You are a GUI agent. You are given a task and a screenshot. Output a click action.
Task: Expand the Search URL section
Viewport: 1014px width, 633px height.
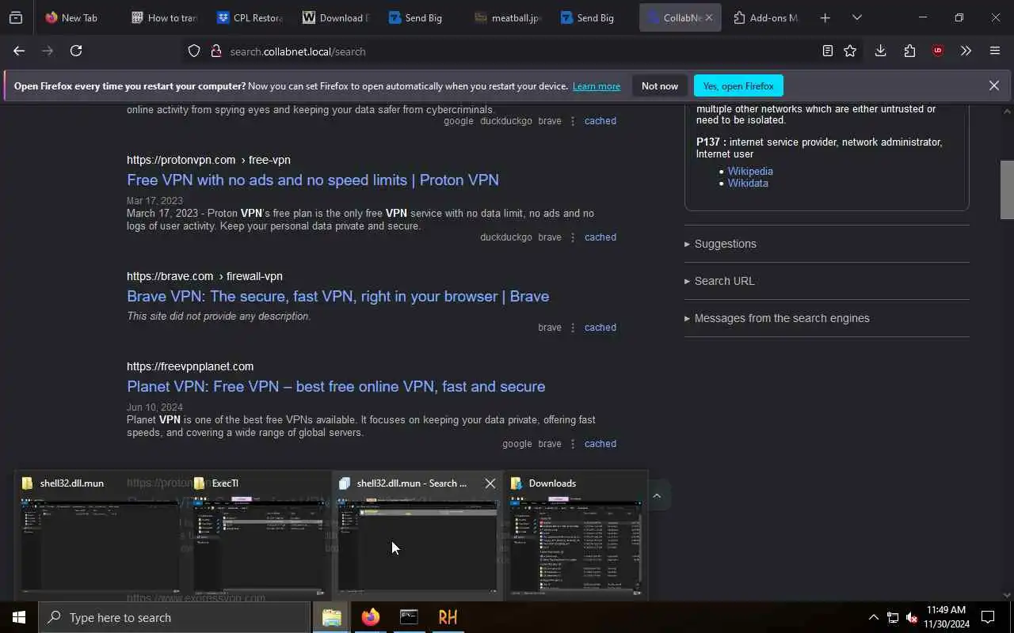(719, 281)
